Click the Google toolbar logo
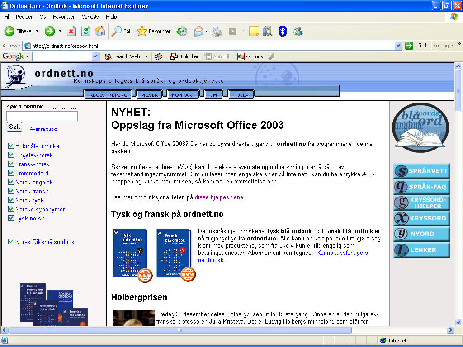Screen dimensions: 463x347 13,56
